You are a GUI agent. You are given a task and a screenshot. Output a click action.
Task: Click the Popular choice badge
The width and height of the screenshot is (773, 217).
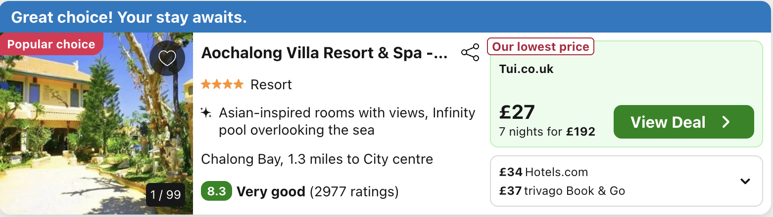click(x=51, y=44)
